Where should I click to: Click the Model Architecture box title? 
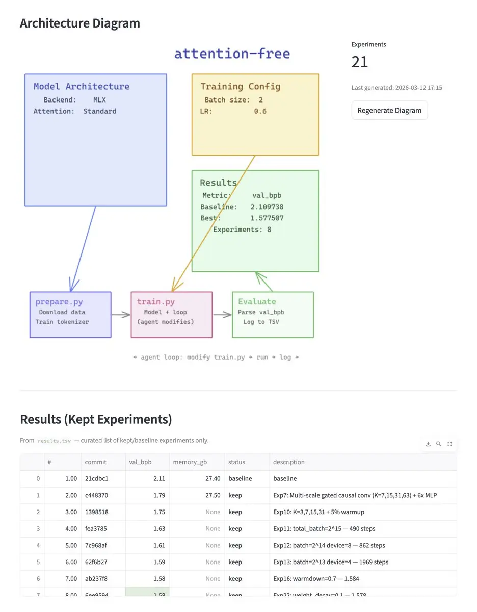[x=82, y=87]
